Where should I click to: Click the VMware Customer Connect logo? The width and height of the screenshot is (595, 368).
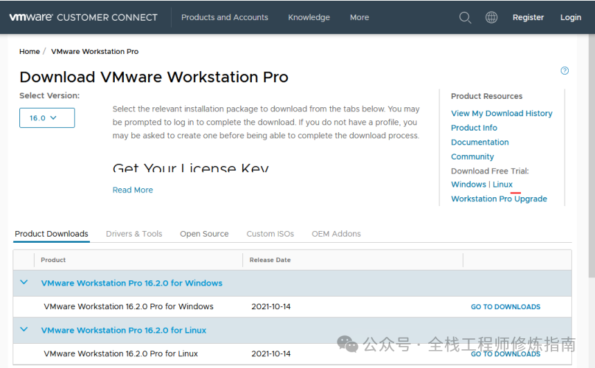click(x=83, y=17)
